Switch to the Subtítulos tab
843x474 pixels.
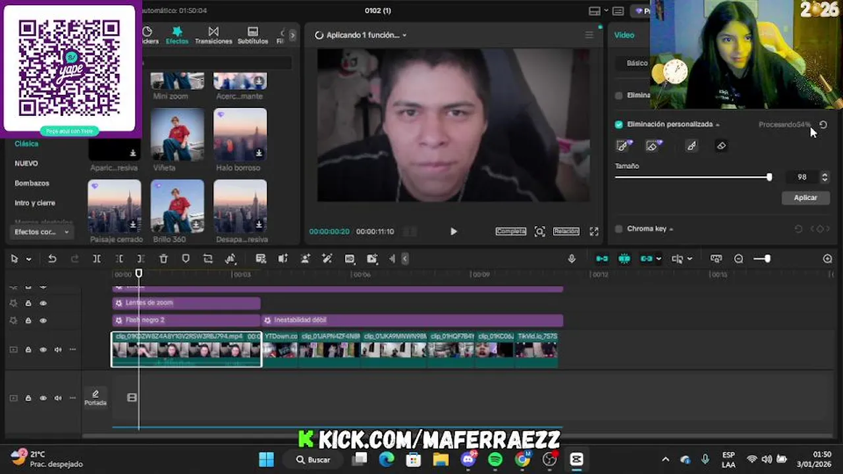click(253, 36)
